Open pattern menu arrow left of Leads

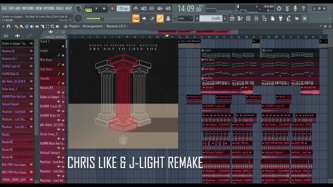click(197, 18)
